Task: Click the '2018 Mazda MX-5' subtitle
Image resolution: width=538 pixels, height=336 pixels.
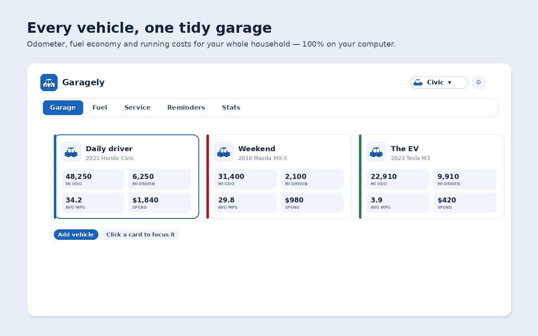Action: pyautogui.click(x=263, y=158)
